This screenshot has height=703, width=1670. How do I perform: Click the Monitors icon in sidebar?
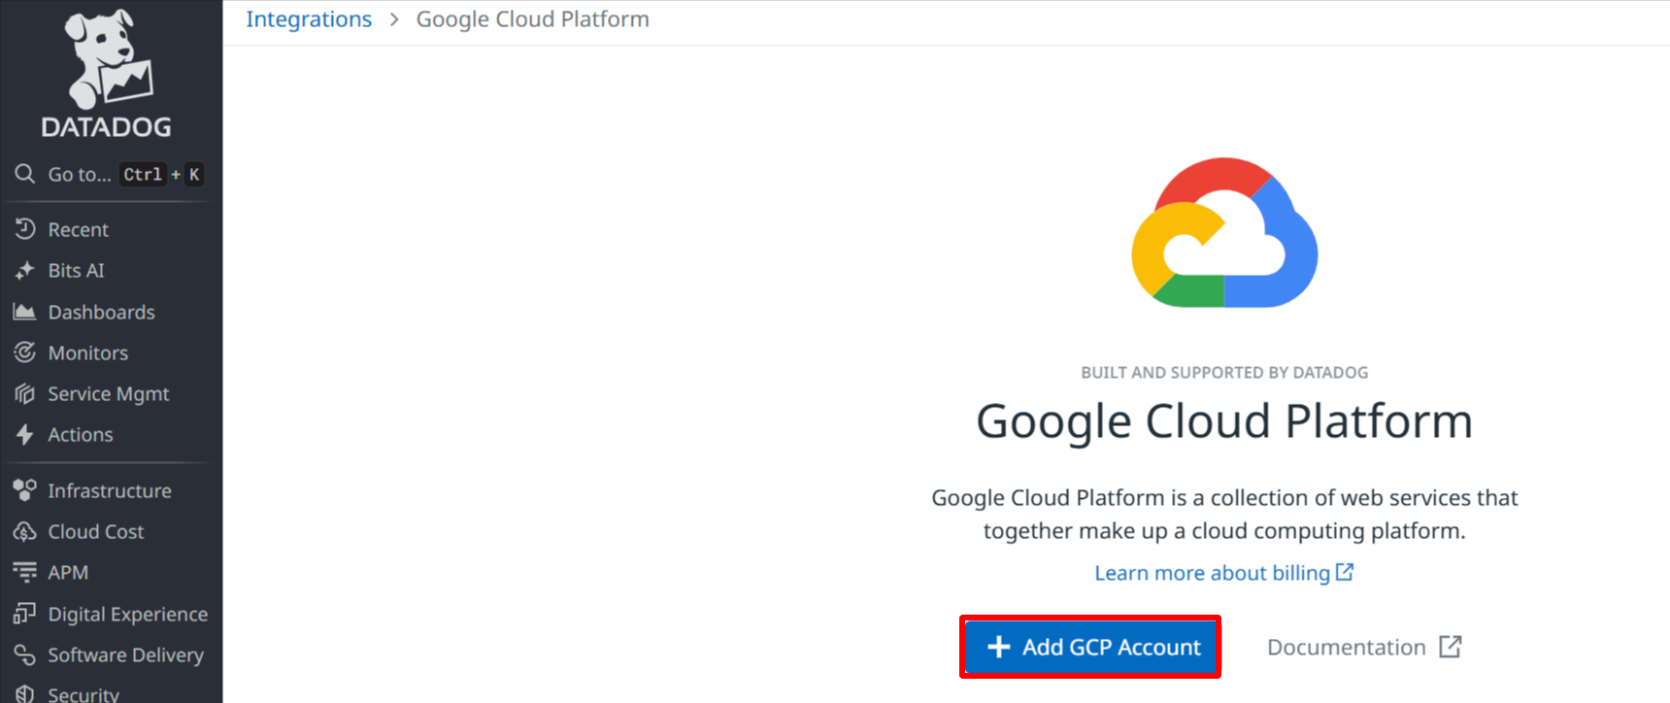pyautogui.click(x=25, y=352)
